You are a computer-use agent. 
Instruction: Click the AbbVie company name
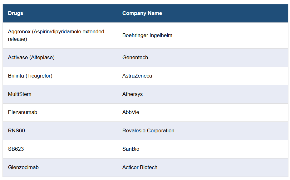(131, 112)
